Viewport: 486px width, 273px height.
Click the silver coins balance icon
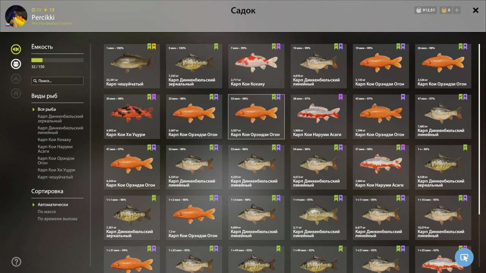point(418,10)
